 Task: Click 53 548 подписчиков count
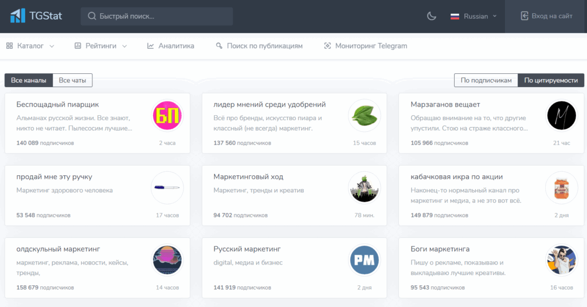click(44, 215)
